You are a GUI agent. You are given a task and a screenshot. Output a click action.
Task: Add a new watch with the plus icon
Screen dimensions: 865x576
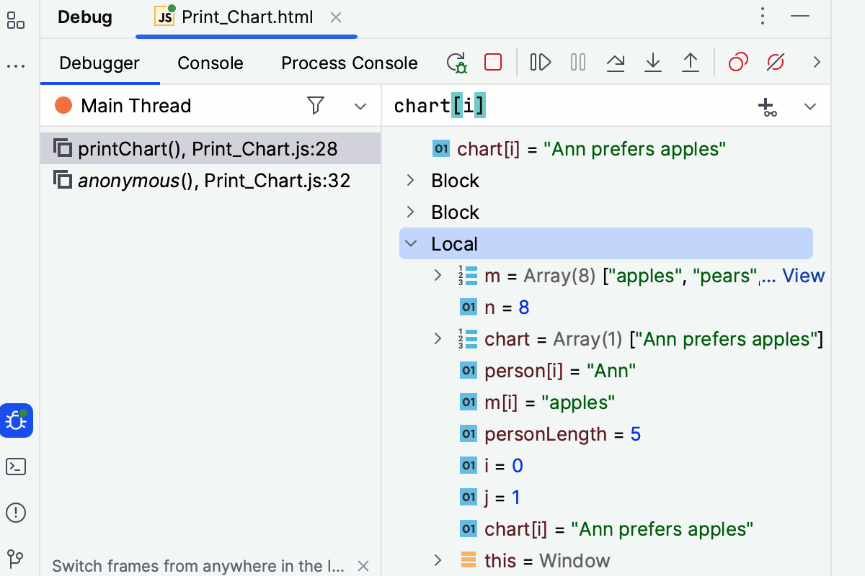click(x=767, y=106)
